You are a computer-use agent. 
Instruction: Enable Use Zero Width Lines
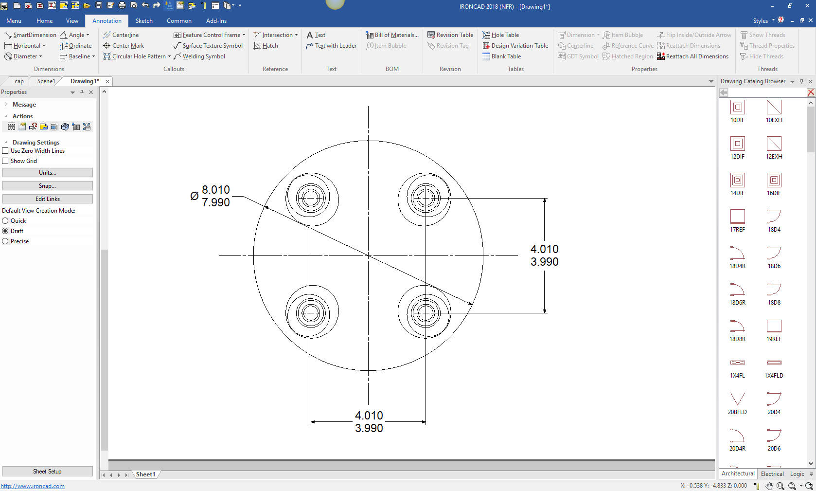(5, 151)
